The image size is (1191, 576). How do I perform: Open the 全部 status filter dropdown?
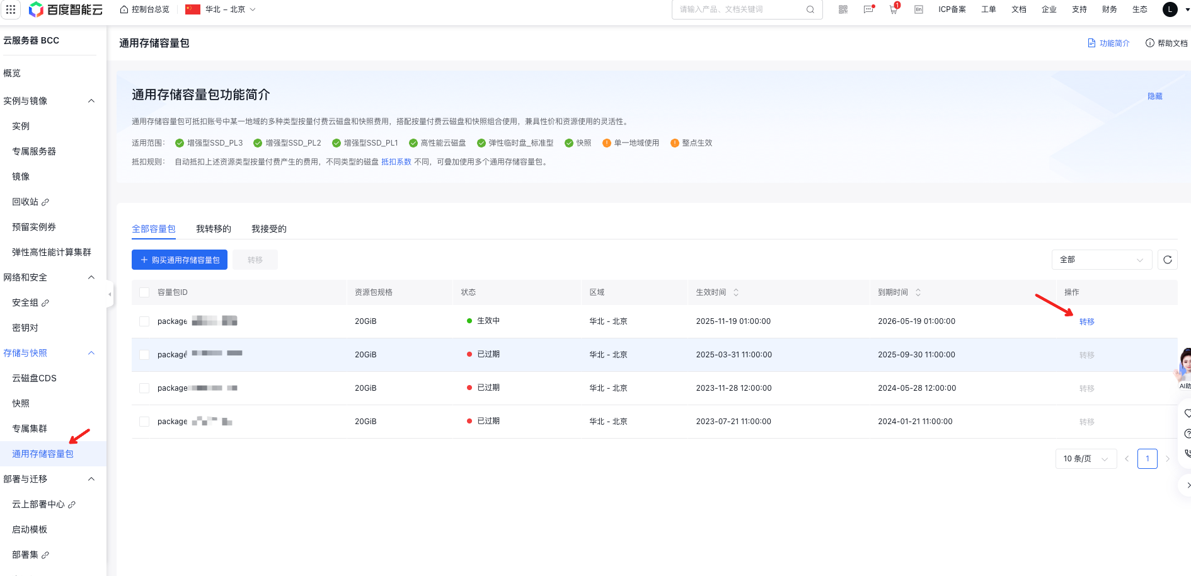[1101, 260]
